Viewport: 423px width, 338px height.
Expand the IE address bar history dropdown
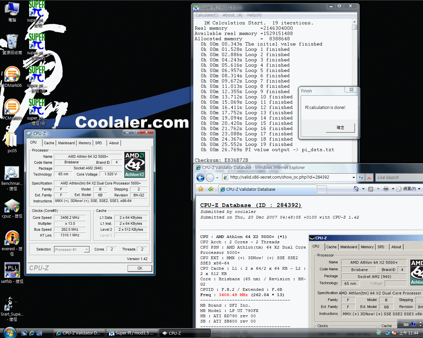point(353,177)
